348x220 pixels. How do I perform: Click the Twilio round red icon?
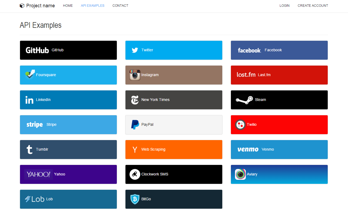(x=240, y=125)
